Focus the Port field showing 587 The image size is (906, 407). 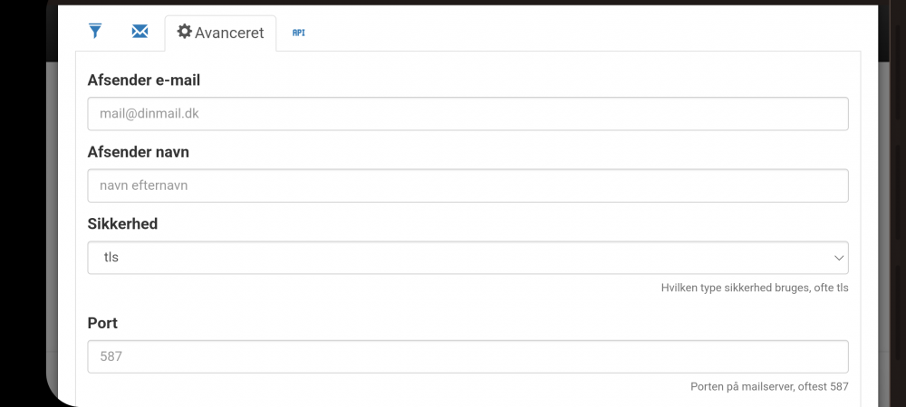pyautogui.click(x=467, y=356)
